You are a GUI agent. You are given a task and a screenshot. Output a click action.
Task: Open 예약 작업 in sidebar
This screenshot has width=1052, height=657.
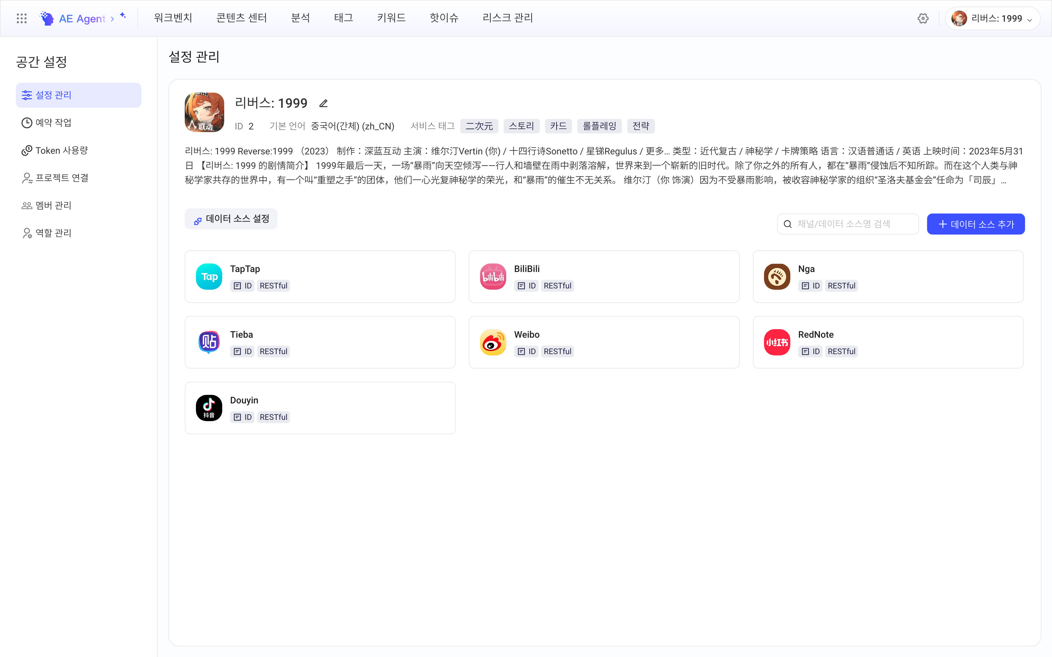tap(79, 123)
